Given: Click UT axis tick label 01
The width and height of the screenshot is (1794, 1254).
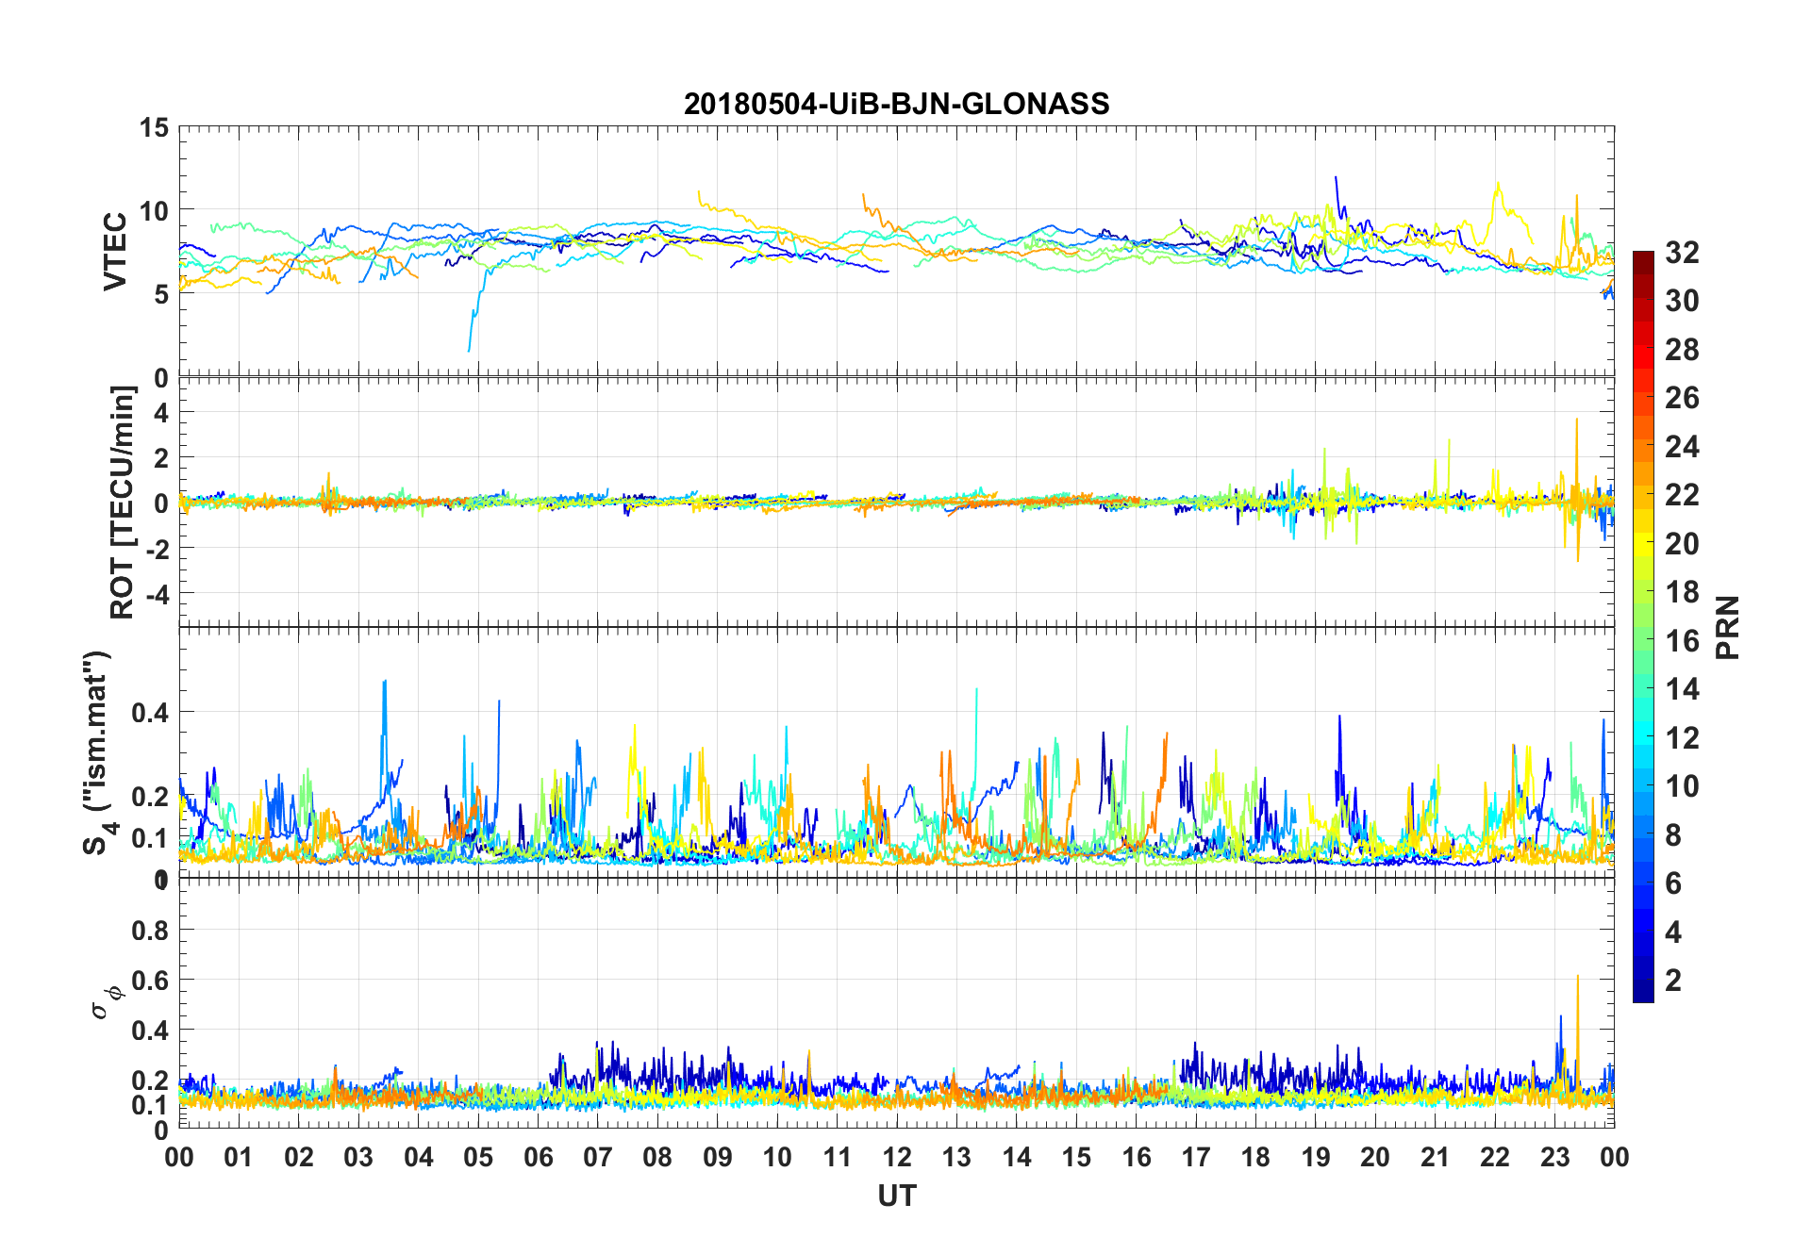Looking at the screenshot, I should pos(239,1157).
